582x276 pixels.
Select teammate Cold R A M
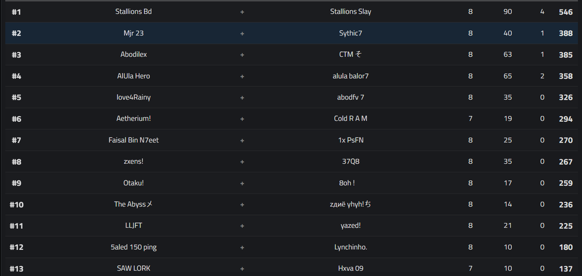click(x=351, y=118)
